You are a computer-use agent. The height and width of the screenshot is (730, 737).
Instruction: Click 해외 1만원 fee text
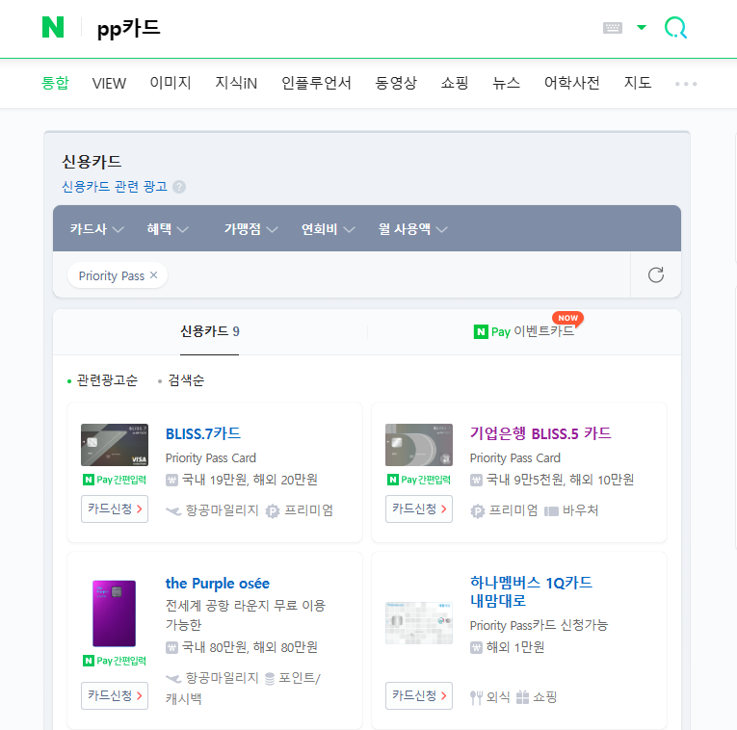(x=515, y=647)
